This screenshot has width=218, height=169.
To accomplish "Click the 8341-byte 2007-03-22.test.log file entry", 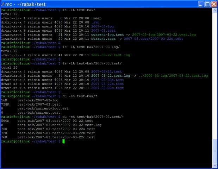I will pos(110,55).
